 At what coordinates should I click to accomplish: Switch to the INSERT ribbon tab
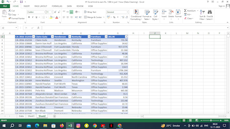26,6
